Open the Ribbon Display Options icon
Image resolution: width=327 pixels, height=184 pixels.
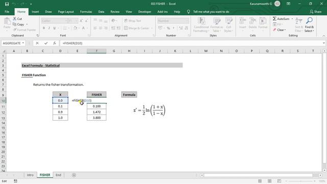point(288,4)
